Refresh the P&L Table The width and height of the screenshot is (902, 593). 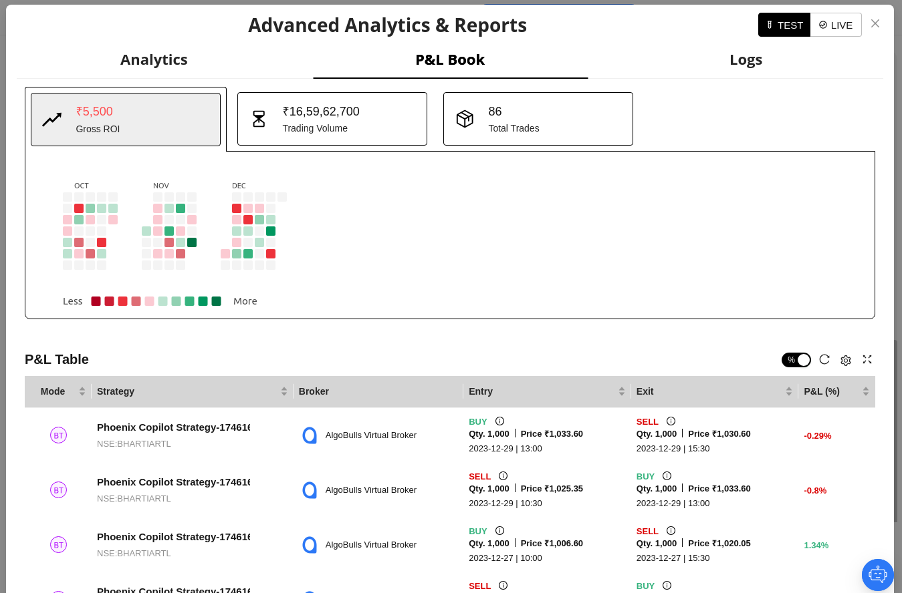tap(824, 360)
